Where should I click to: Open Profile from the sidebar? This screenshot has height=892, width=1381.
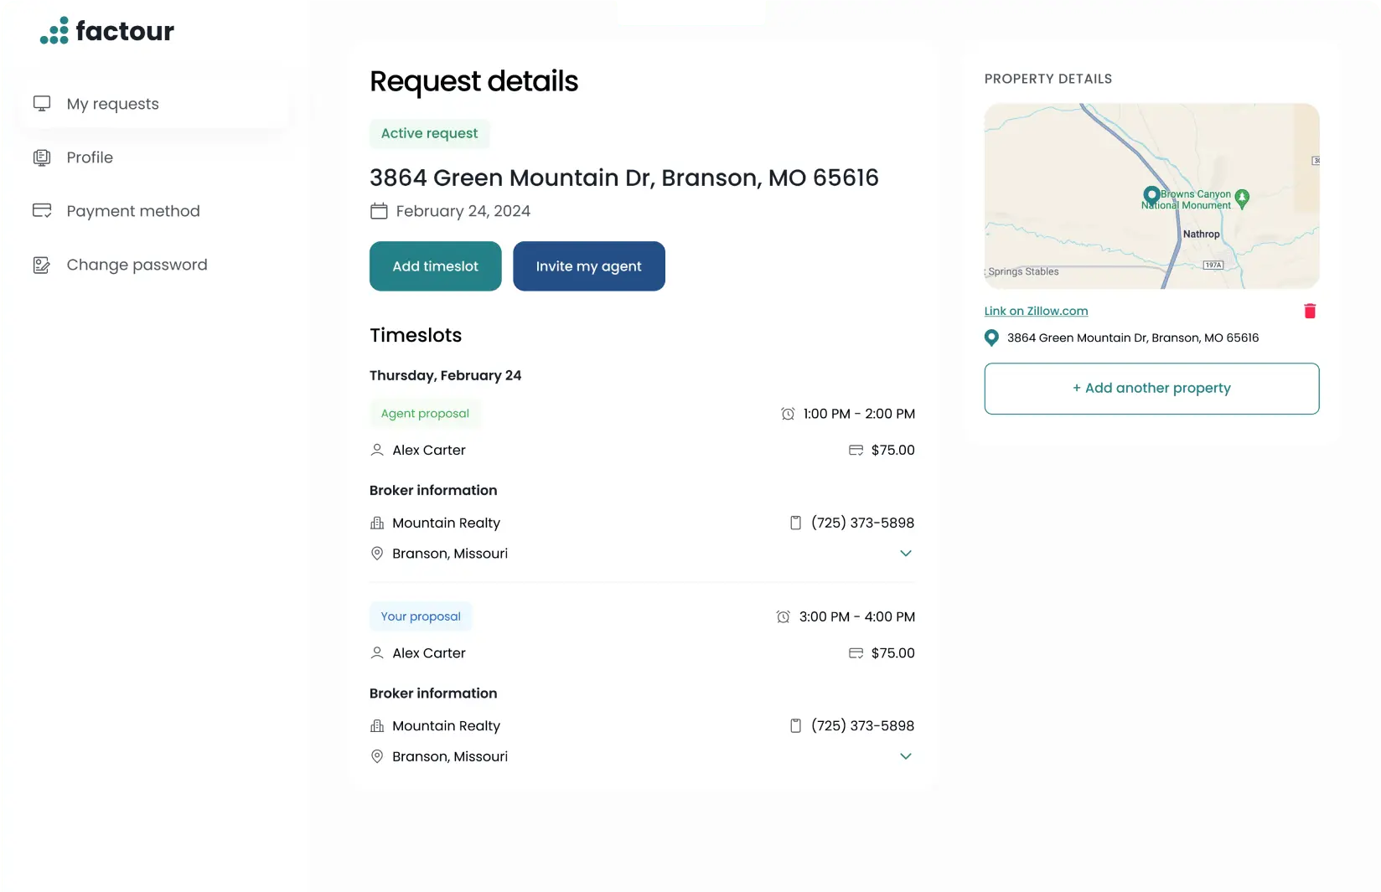click(90, 157)
